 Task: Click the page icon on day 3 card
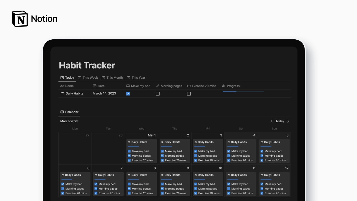196,142
